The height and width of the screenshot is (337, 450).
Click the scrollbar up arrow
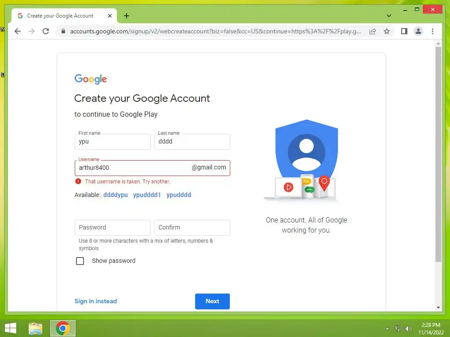click(438, 43)
